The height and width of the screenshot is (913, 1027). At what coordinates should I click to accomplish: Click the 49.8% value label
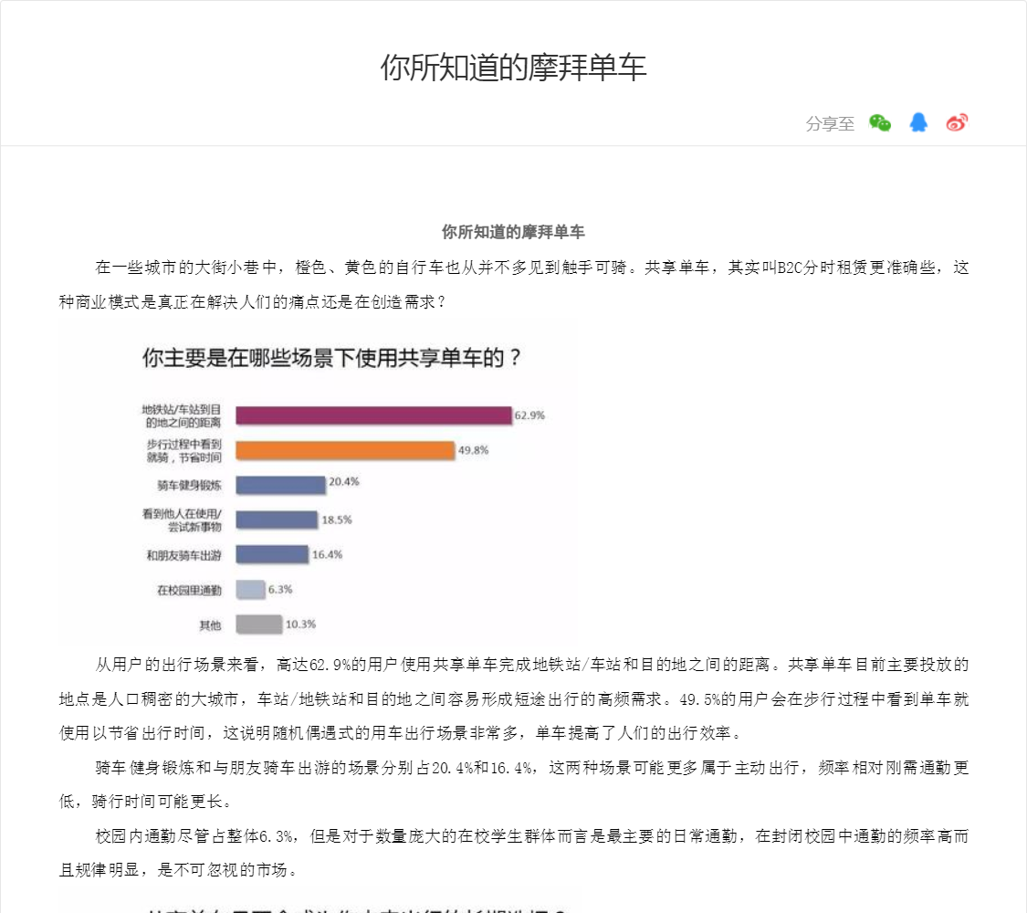click(473, 450)
